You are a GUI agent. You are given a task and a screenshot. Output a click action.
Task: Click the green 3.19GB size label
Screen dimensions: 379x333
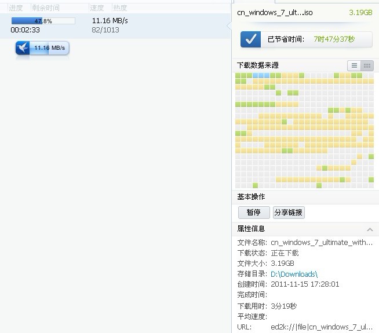[x=360, y=13]
